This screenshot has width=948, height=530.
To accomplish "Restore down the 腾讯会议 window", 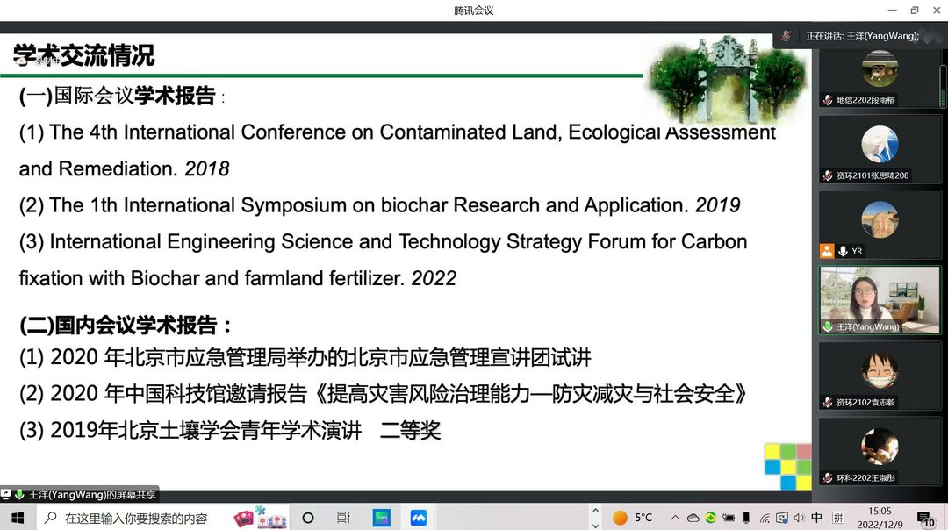I will click(x=914, y=11).
